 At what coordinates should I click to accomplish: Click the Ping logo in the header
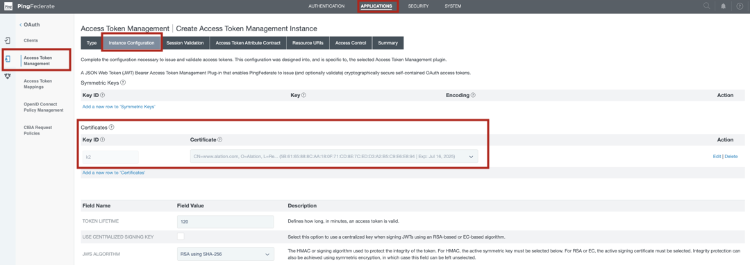point(8,6)
